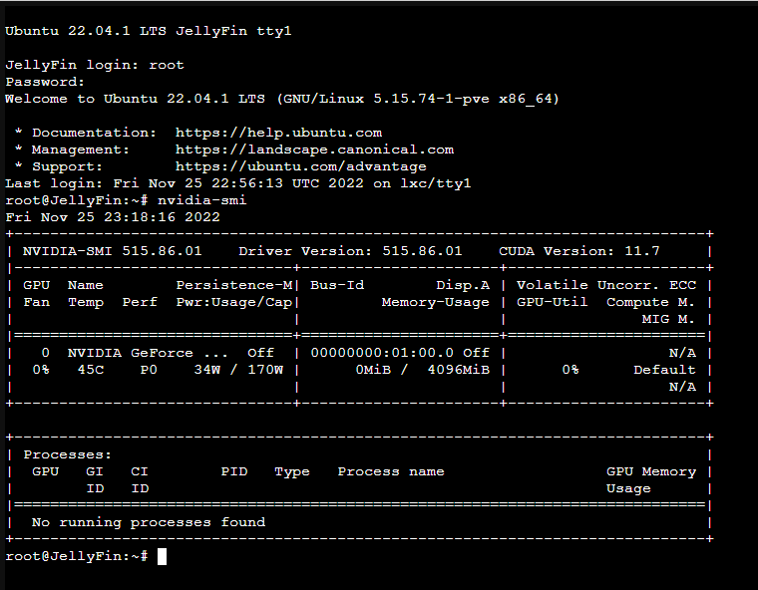Click the 'NVIDIA-SMI 515.86.01' version text
The image size is (758, 590).
(x=112, y=251)
